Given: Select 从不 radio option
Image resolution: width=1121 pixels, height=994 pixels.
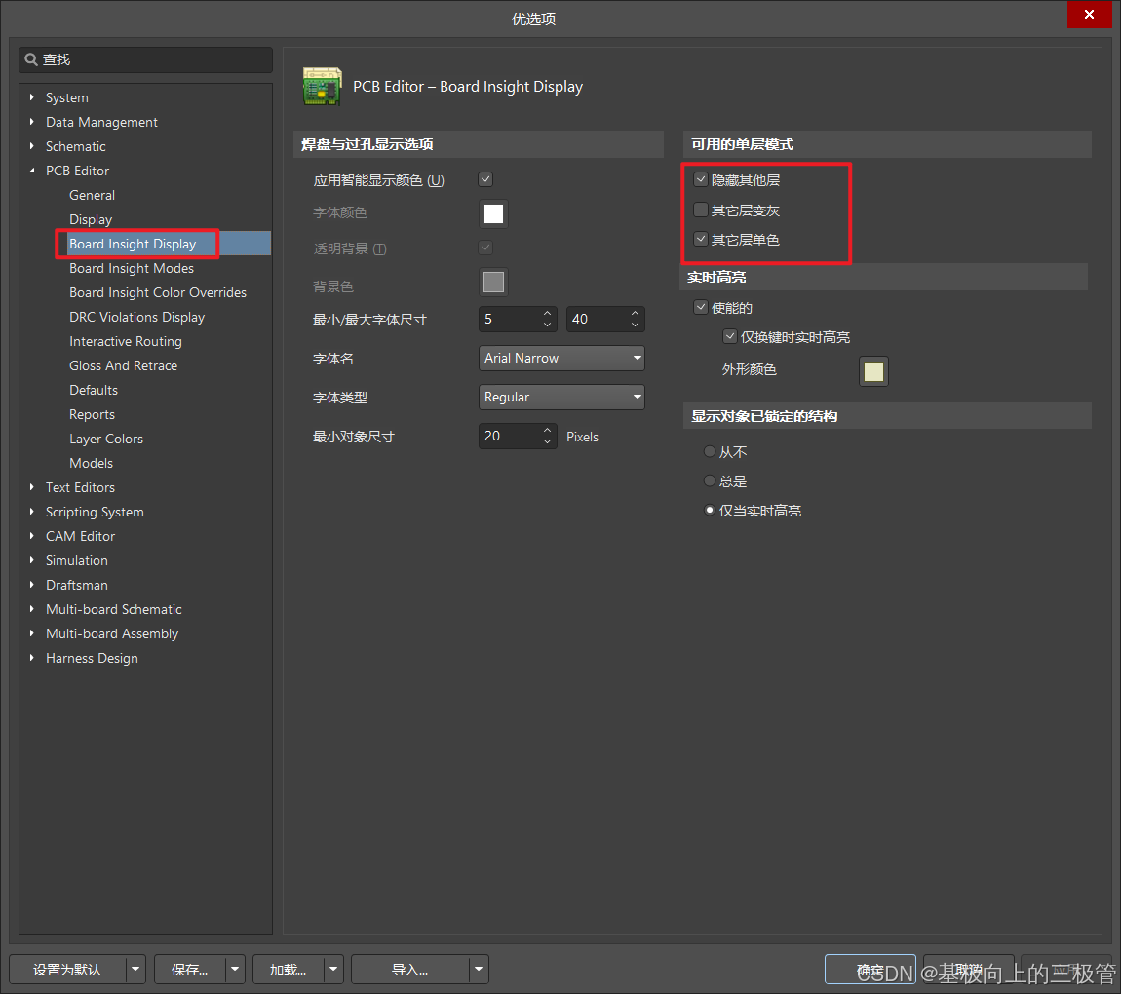Looking at the screenshot, I should (710, 451).
